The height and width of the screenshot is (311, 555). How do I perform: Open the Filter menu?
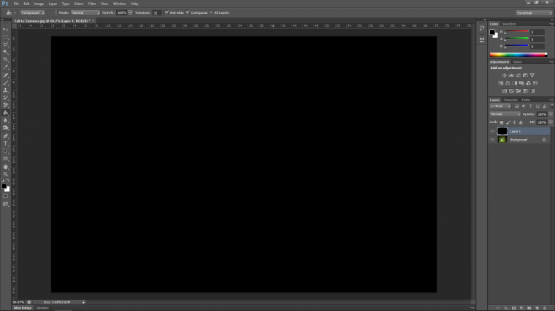click(x=92, y=4)
